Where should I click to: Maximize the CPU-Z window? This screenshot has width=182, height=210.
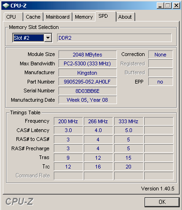(168, 6)
